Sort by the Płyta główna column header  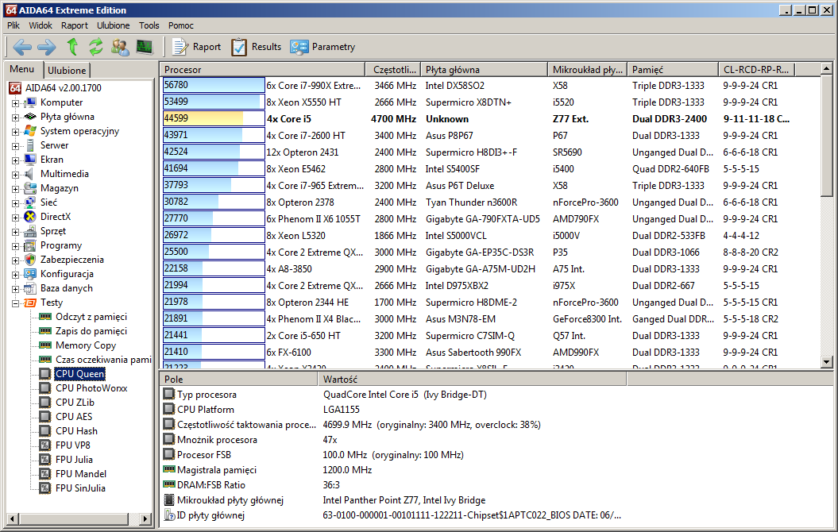tap(485, 69)
